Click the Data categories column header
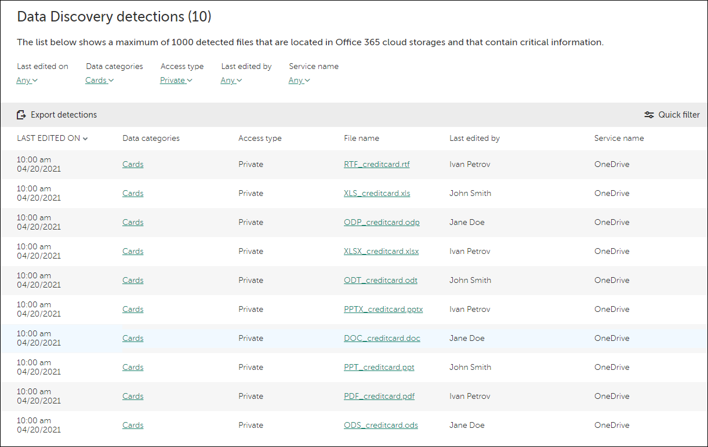Image resolution: width=708 pixels, height=447 pixels. pos(151,138)
